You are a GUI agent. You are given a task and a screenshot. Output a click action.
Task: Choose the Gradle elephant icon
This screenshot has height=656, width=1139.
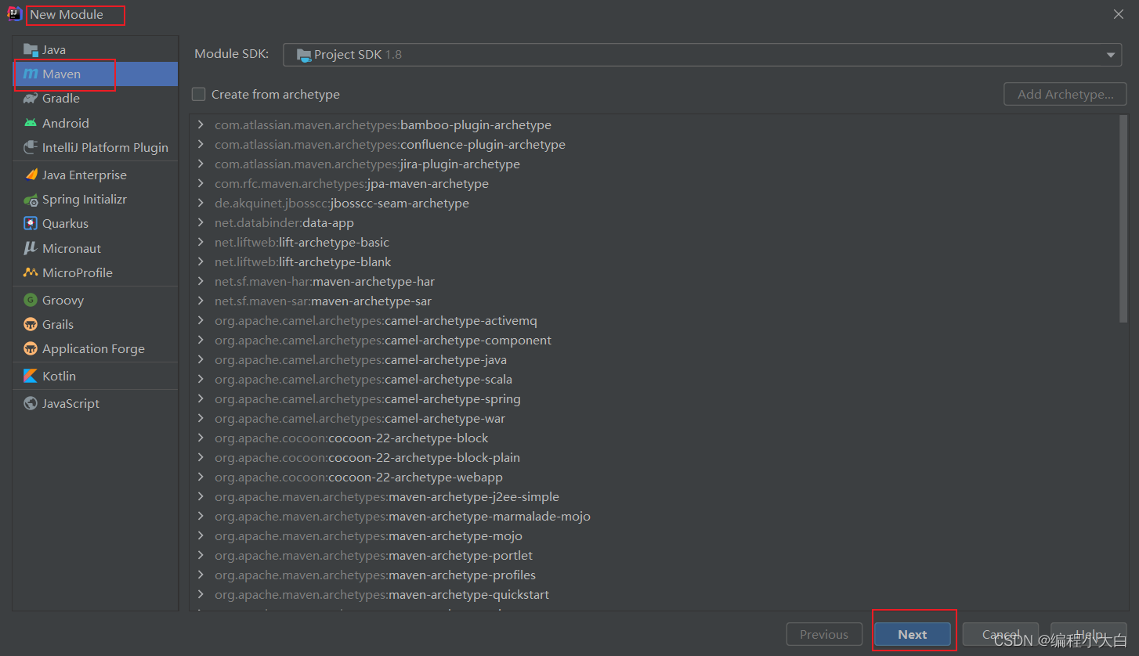[31, 98]
